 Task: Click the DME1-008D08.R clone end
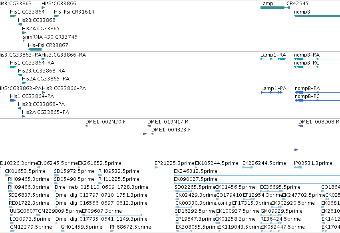pyautogui.click(x=300, y=126)
